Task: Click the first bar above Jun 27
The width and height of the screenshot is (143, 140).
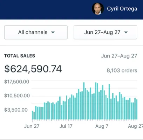Action: pos(33,115)
